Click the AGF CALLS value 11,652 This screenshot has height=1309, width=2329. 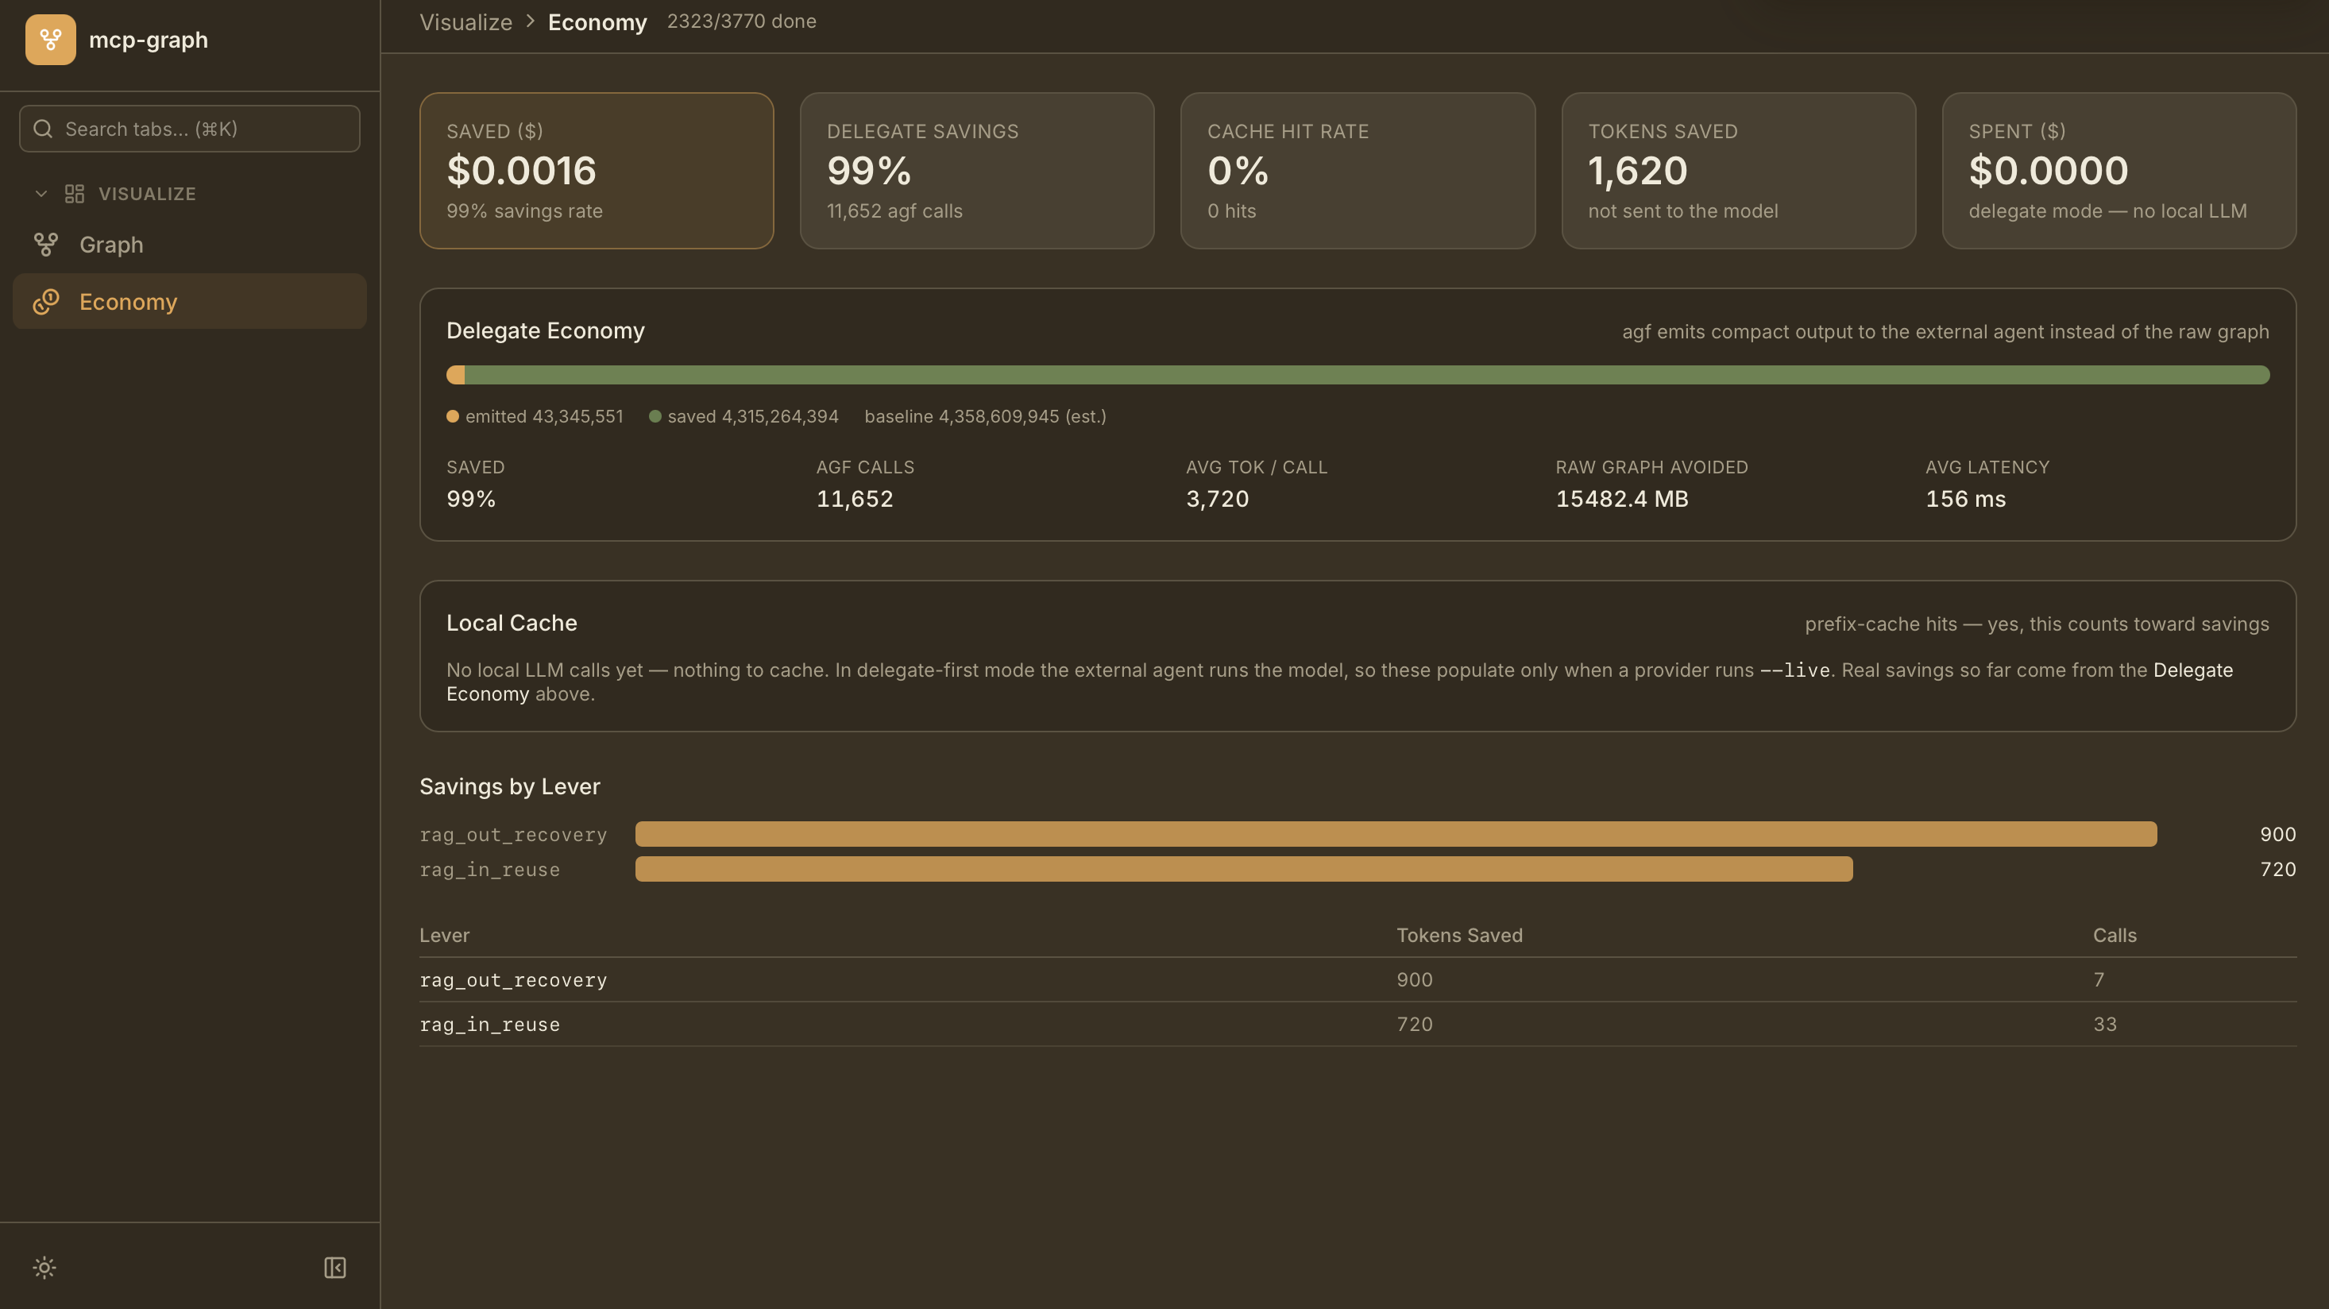pyautogui.click(x=855, y=498)
